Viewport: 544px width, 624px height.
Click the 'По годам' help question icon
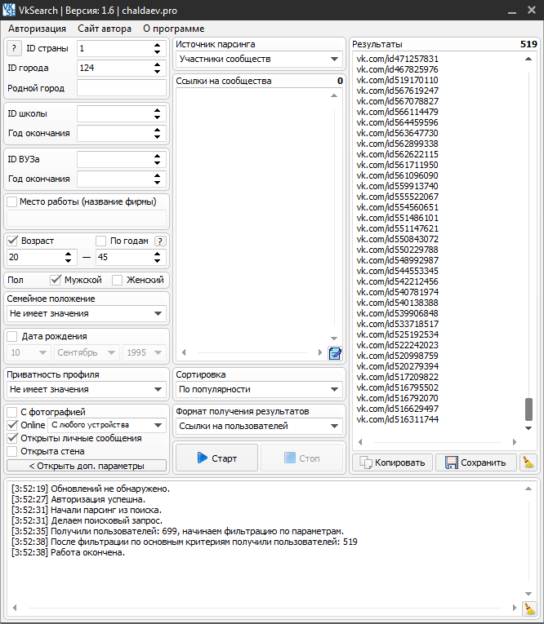click(160, 241)
